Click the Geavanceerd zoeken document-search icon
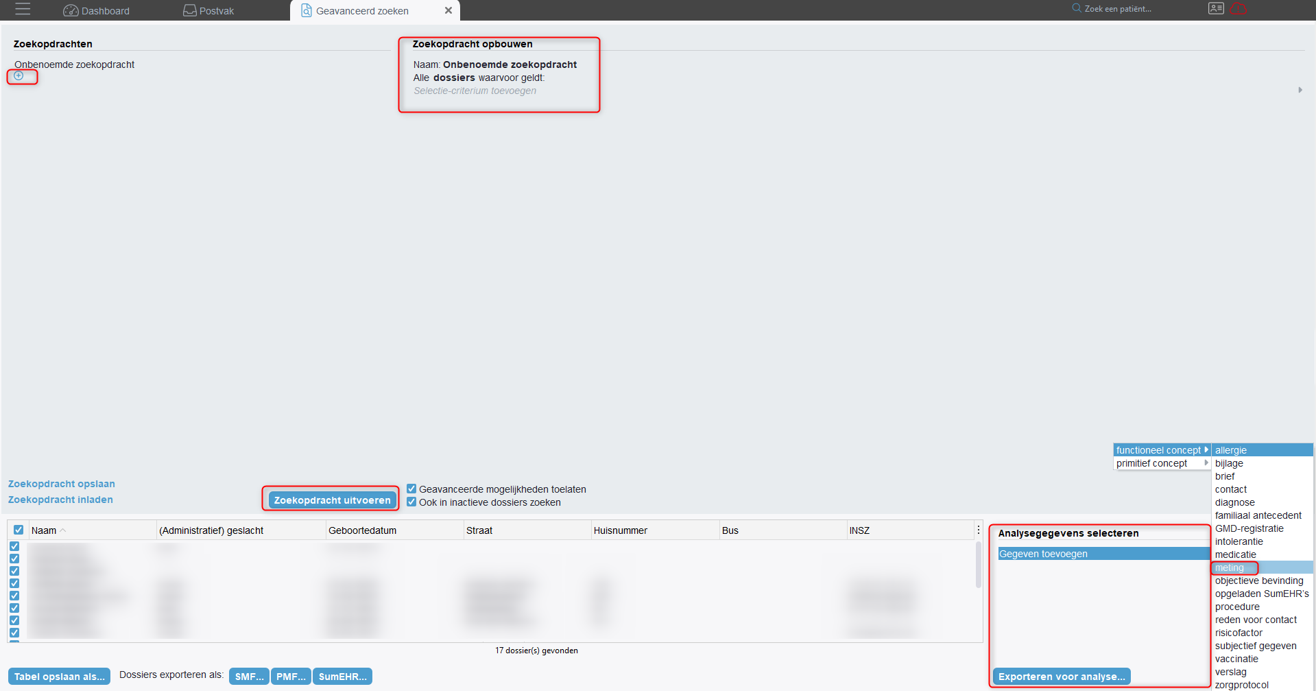The width and height of the screenshot is (1316, 691). click(x=307, y=10)
